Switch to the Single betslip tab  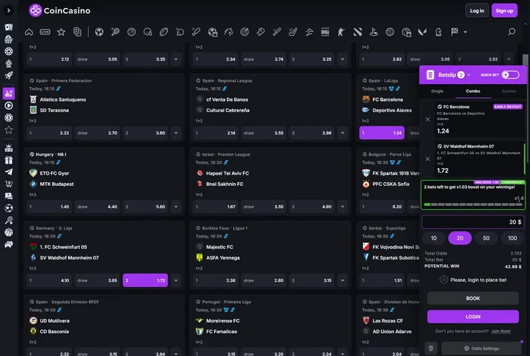[437, 91]
